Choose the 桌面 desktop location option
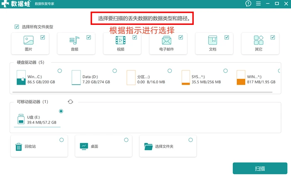This screenshot has height=177, width=291. [x=104, y=146]
